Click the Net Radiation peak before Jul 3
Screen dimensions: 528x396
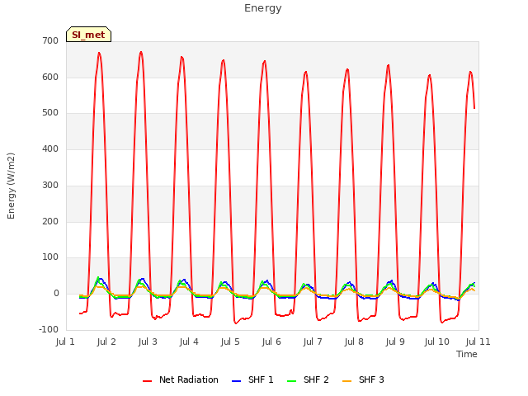pos(141,52)
